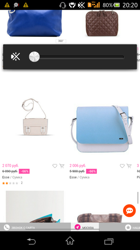Screen dimensions: 140x250
Task: Click the volume slider knob
Action: [x=34, y=56]
